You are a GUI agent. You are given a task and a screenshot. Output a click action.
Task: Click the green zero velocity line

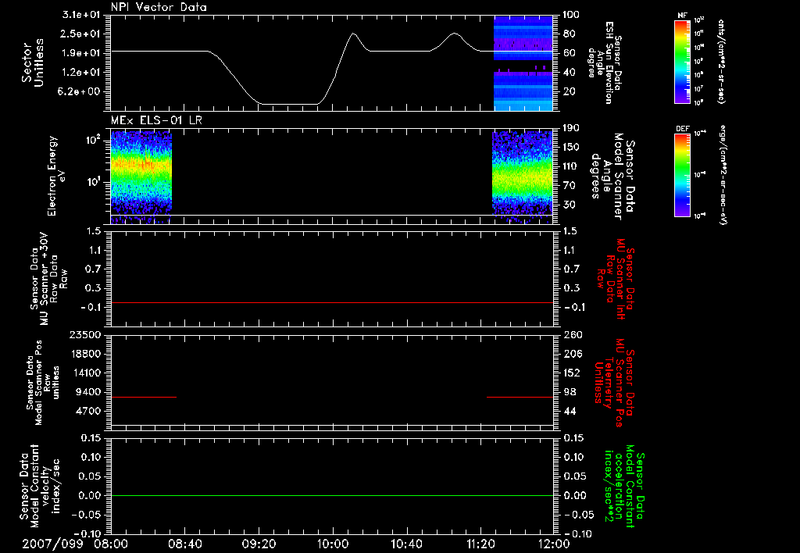[332, 495]
